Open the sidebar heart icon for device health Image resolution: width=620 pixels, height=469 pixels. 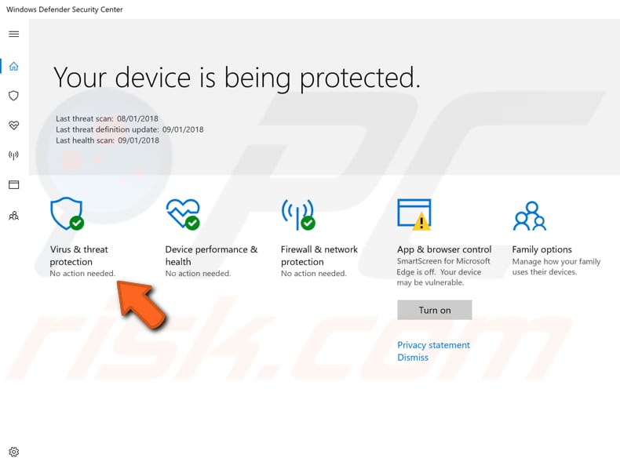[13, 125]
